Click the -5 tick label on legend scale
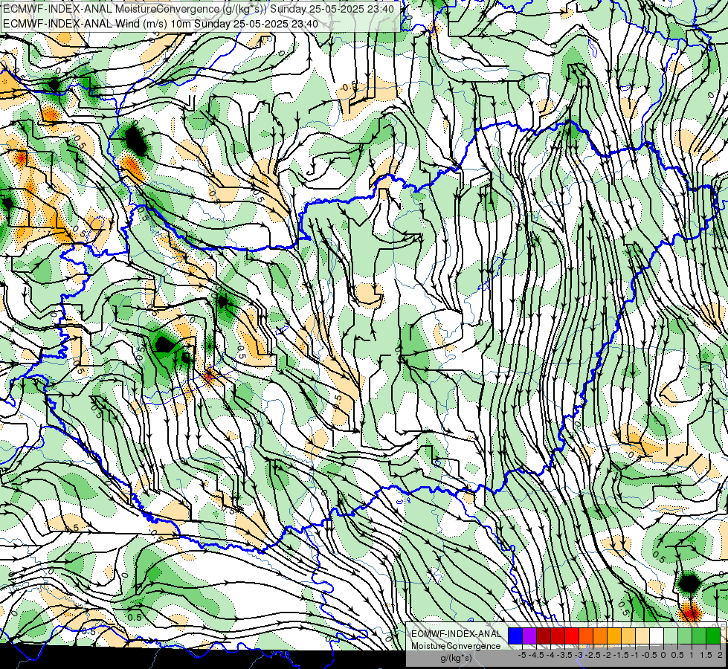Screen dimensions: 728x669 [x=522, y=655]
